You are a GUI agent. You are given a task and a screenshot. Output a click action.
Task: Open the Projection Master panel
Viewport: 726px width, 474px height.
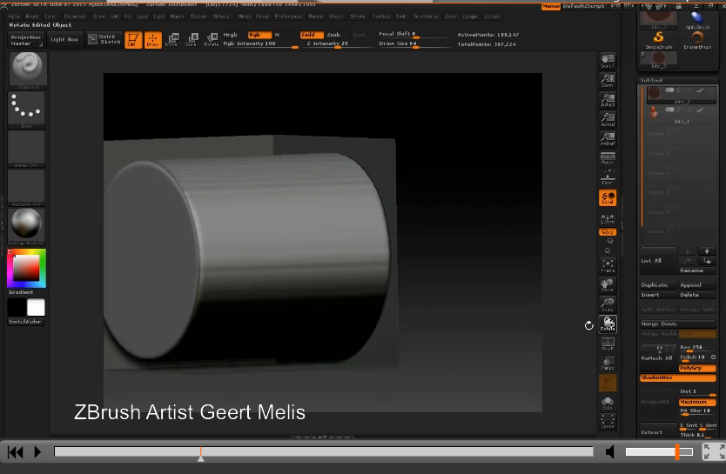26,39
